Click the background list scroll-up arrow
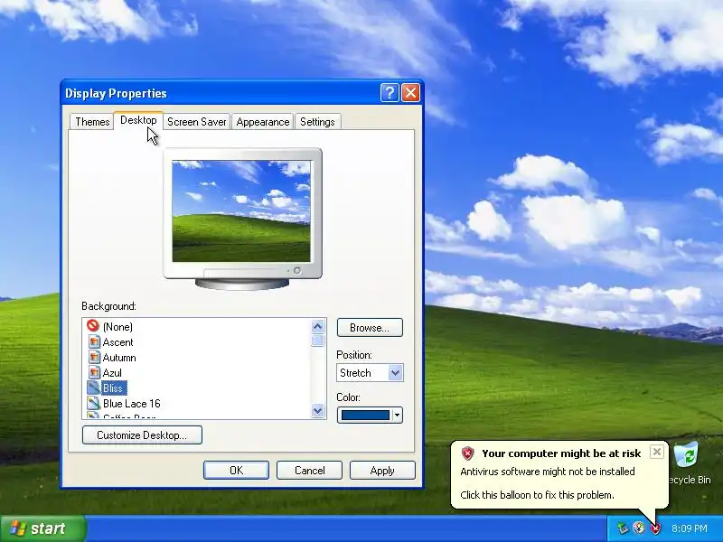 (318, 327)
